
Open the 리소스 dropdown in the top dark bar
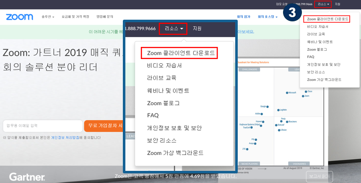click(323, 4)
